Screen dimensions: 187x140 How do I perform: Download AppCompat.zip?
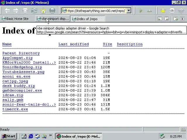coord(18,58)
